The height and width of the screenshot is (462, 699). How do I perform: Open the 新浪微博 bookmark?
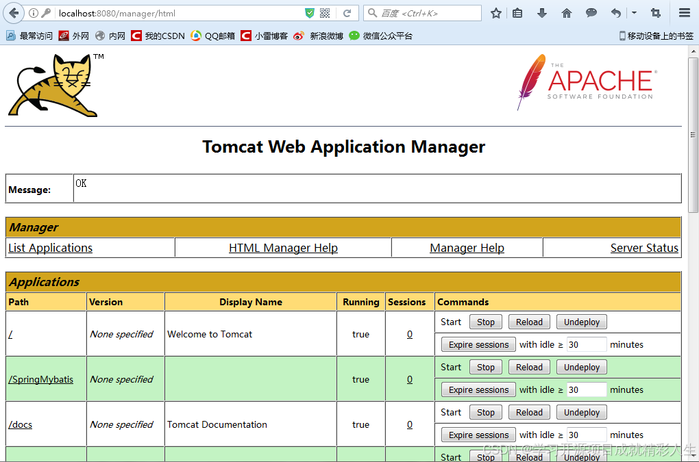coord(318,36)
